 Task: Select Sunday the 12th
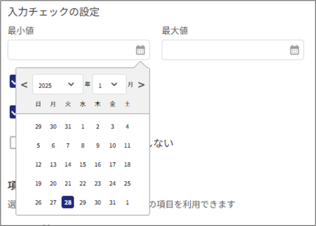tap(38, 164)
